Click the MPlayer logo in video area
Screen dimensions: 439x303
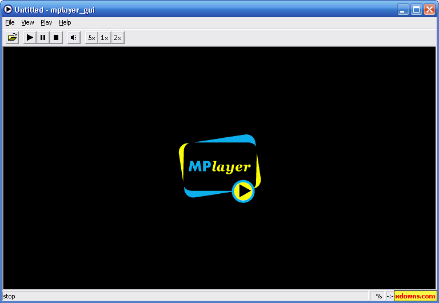(219, 168)
